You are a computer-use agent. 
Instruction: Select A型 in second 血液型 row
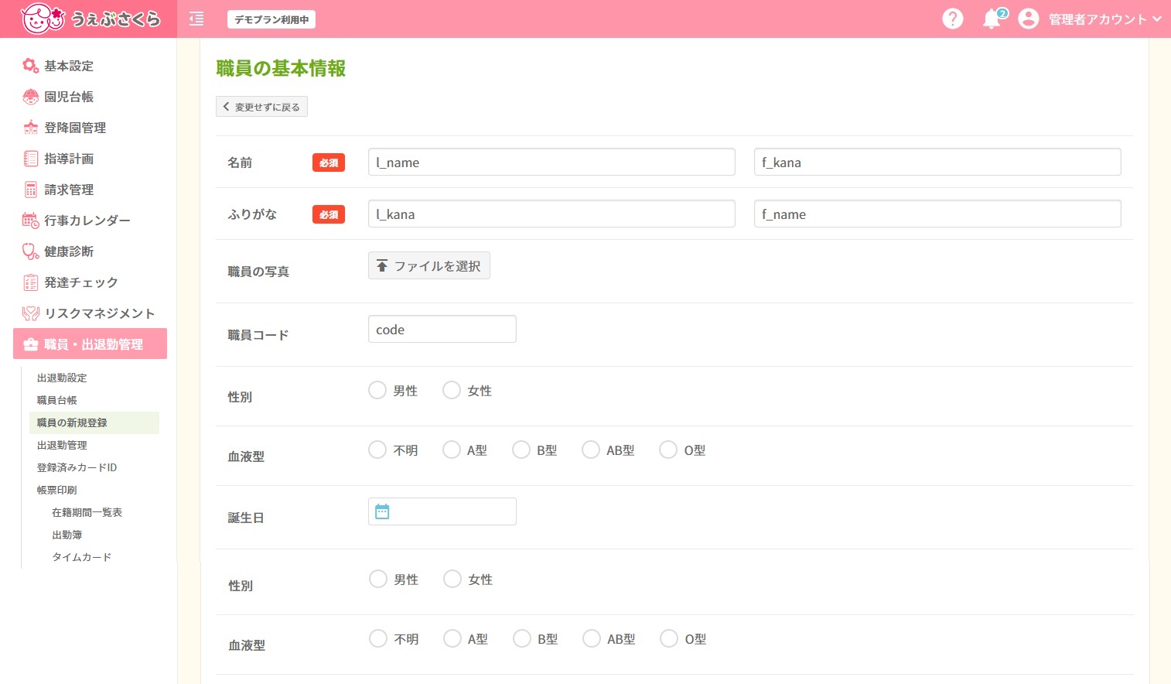click(452, 638)
